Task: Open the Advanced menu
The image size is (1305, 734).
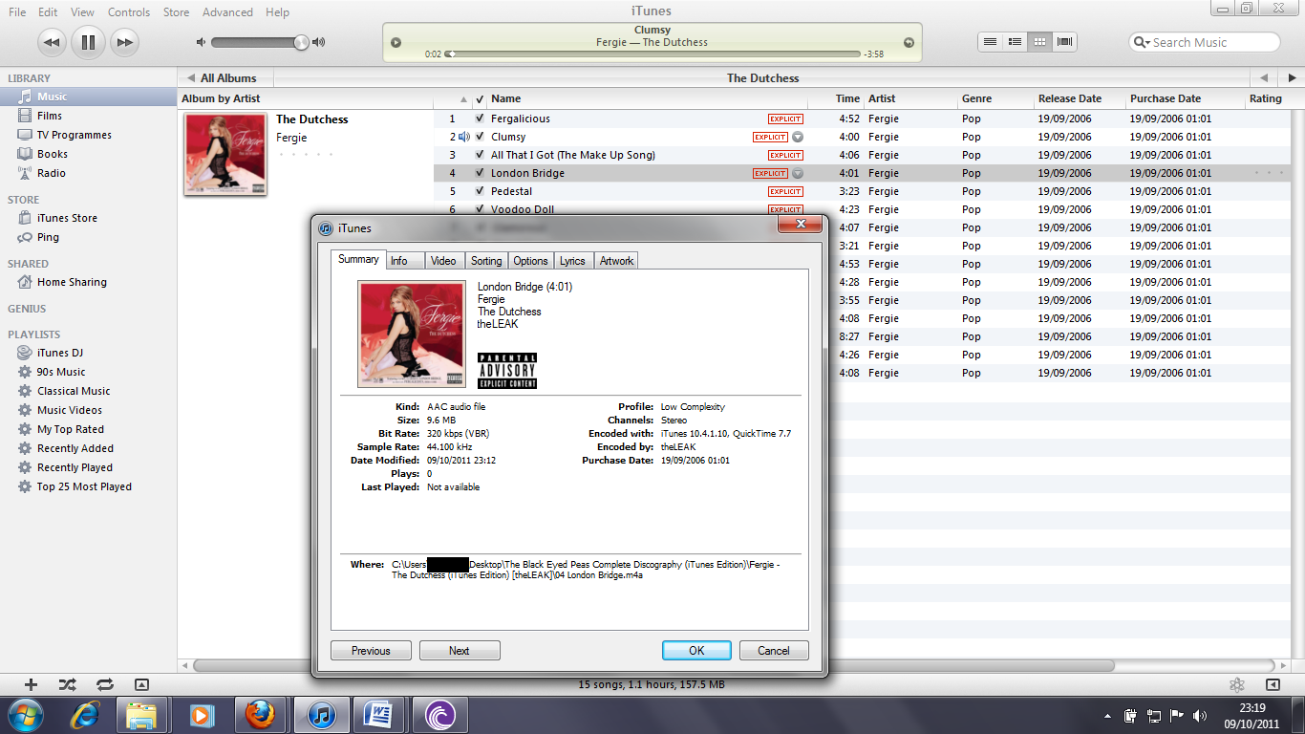Action: pos(227,12)
